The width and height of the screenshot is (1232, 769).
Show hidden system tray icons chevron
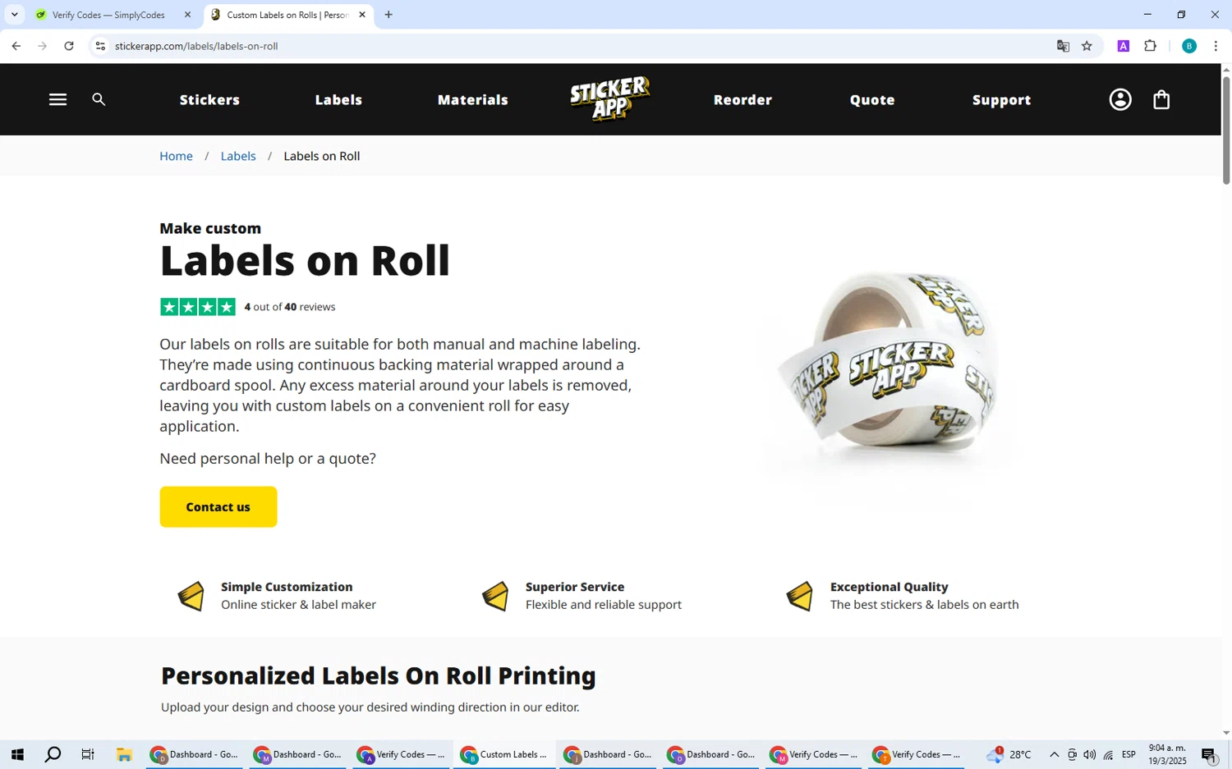coord(1054,754)
